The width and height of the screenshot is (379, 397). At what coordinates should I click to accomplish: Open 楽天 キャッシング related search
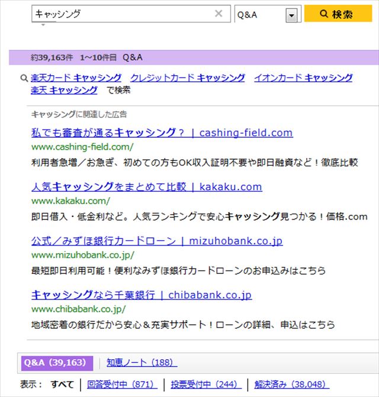[x=64, y=90]
